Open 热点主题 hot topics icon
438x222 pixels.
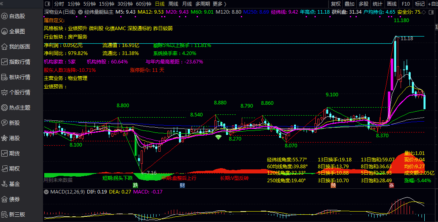coord(4,108)
